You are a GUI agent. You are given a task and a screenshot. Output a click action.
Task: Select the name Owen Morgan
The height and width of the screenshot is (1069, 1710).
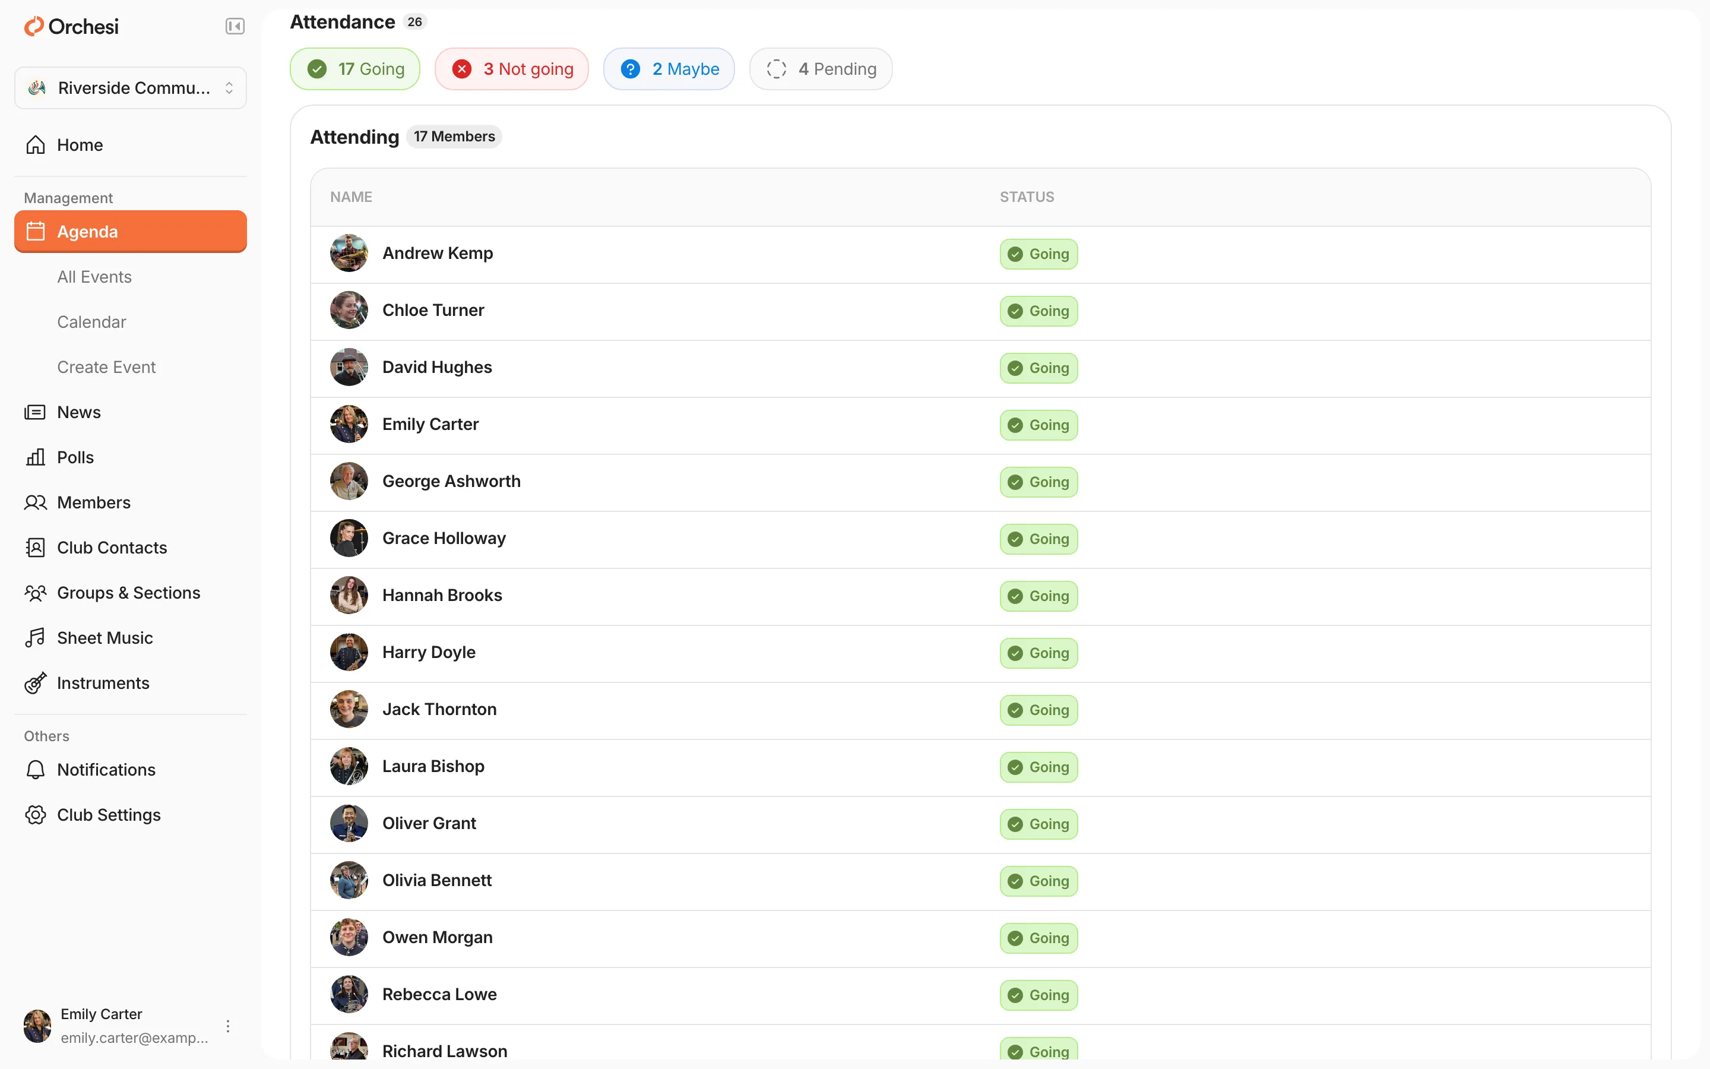point(438,937)
